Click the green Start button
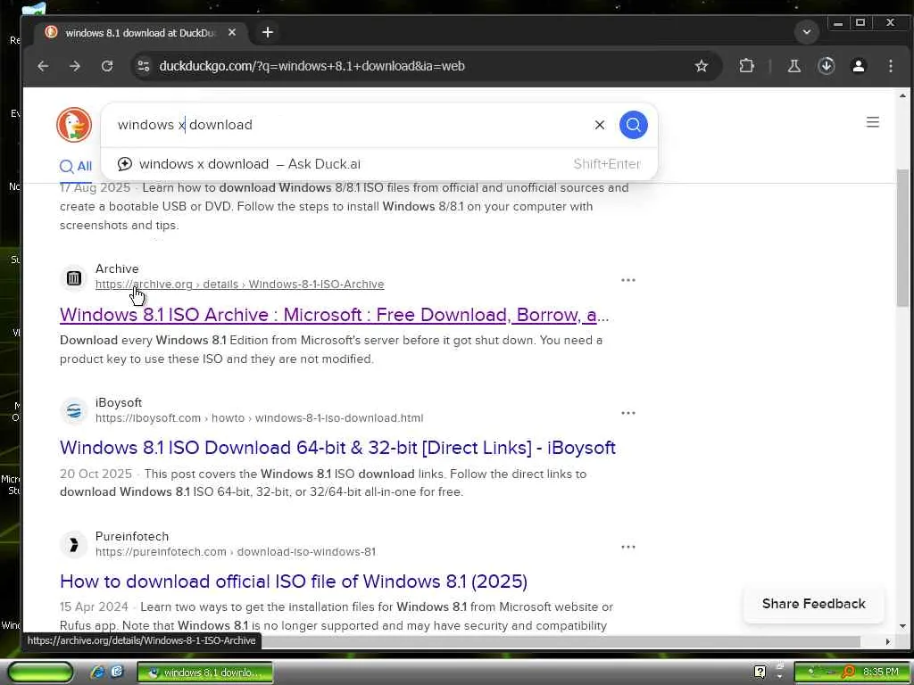This screenshot has height=685, width=914. (40, 672)
